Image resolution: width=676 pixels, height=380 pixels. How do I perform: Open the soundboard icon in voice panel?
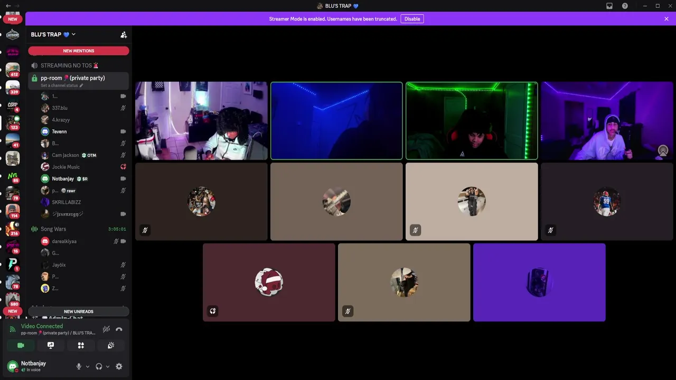(x=111, y=345)
